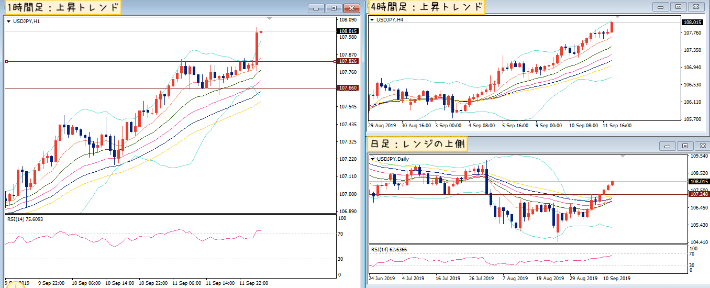
Task: Click the 107.826 price tag on H1 axis
Action: tap(348, 61)
